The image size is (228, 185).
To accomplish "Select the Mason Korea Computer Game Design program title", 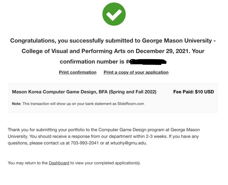I will click(x=84, y=92).
